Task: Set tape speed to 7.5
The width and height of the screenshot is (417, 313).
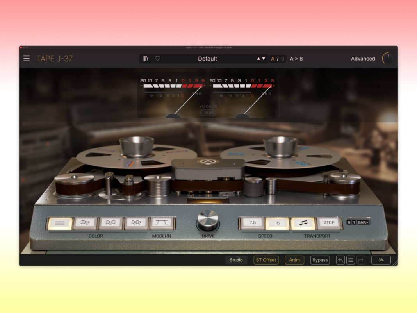Action: [252, 223]
